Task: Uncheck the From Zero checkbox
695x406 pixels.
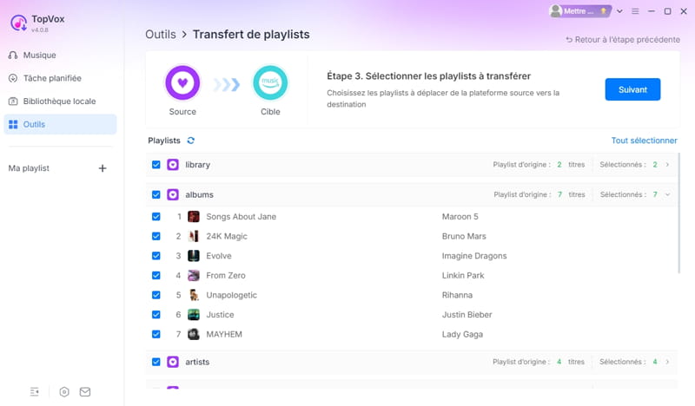Action: tap(156, 275)
